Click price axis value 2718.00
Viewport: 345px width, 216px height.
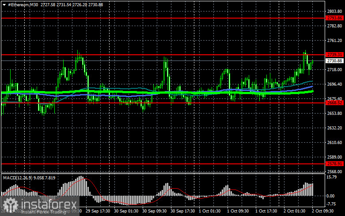(x=334, y=69)
